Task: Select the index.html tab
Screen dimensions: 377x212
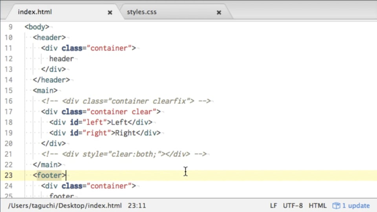Action: click(x=35, y=12)
